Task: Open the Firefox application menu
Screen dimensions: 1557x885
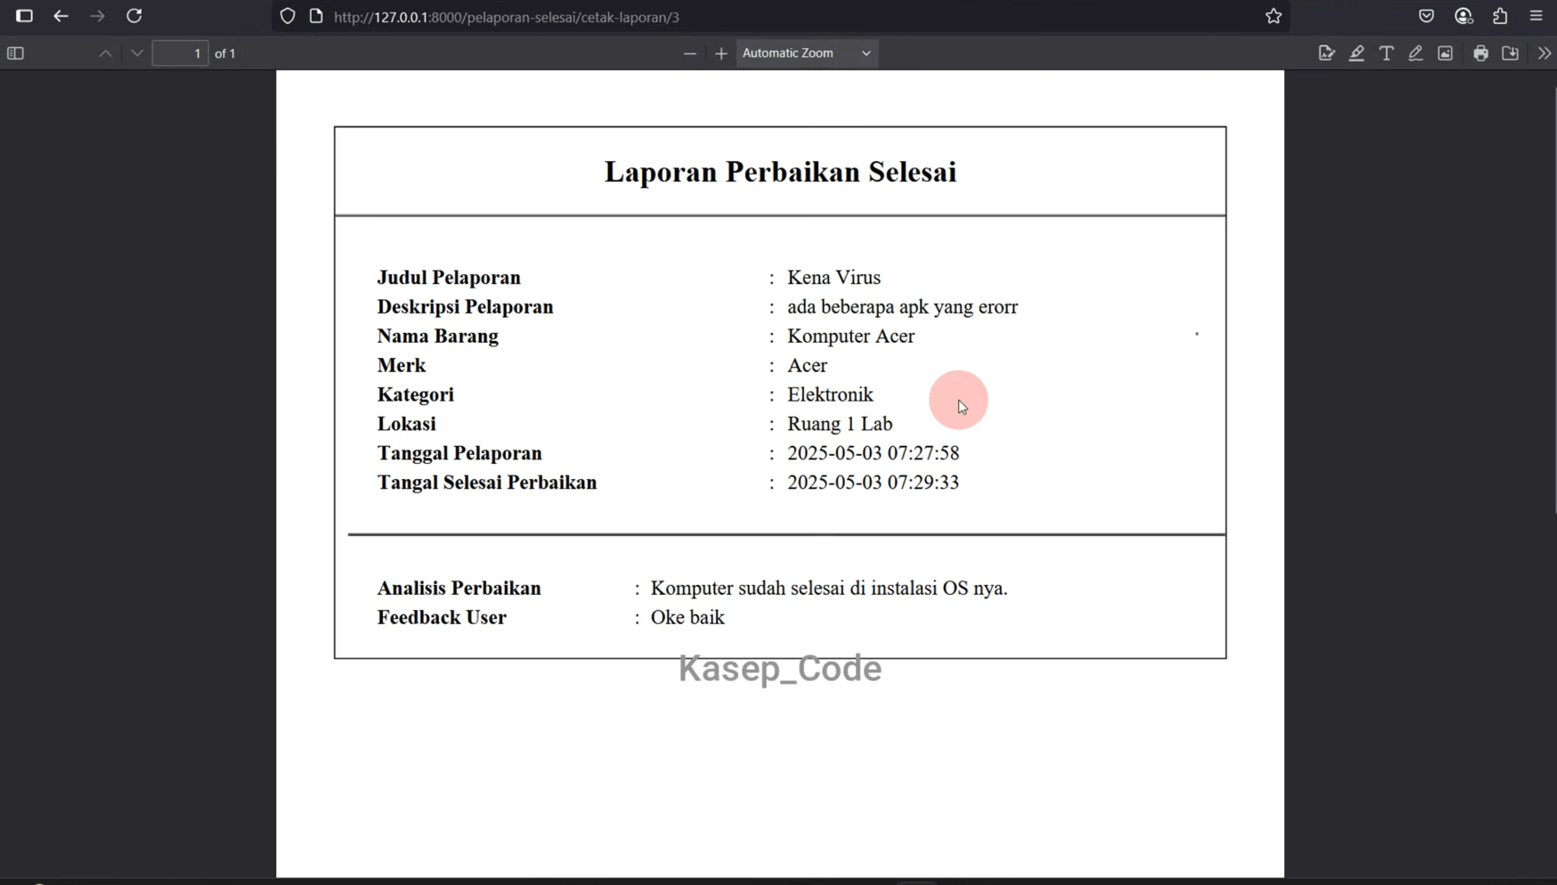Action: 1536,16
